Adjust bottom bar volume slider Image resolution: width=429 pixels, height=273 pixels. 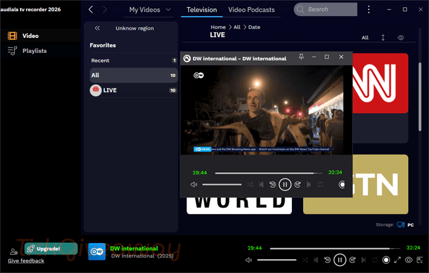pos(276,260)
